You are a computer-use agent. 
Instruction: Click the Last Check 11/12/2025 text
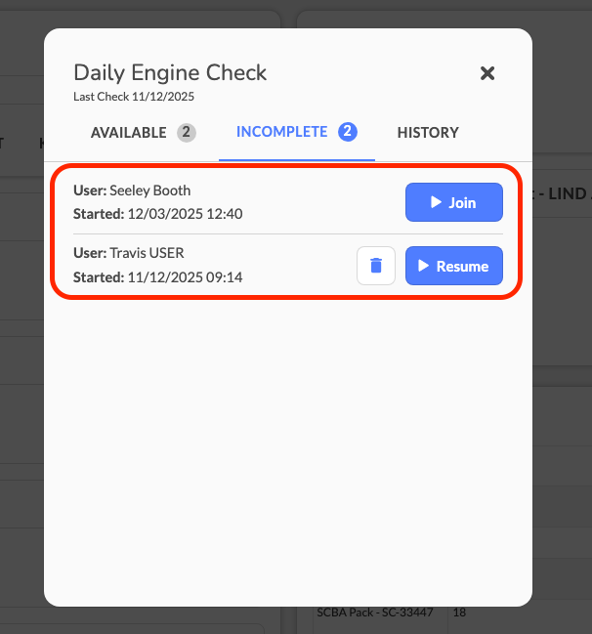click(134, 97)
